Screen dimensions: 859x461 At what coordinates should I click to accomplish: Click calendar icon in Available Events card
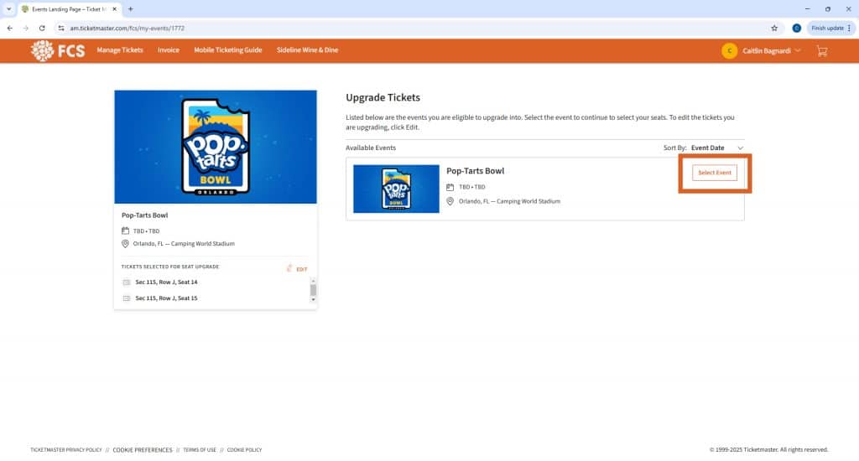click(450, 187)
